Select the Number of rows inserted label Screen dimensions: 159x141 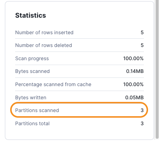click(44, 32)
